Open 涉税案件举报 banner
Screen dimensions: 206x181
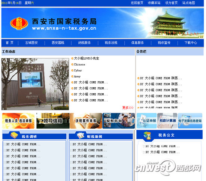pos(86,121)
